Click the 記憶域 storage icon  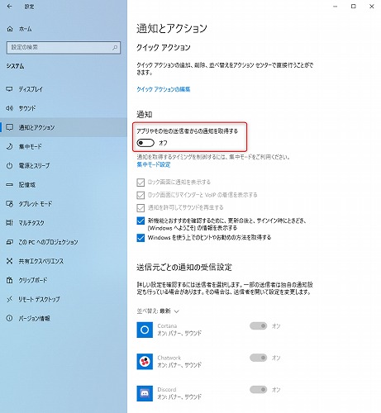coord(9,184)
